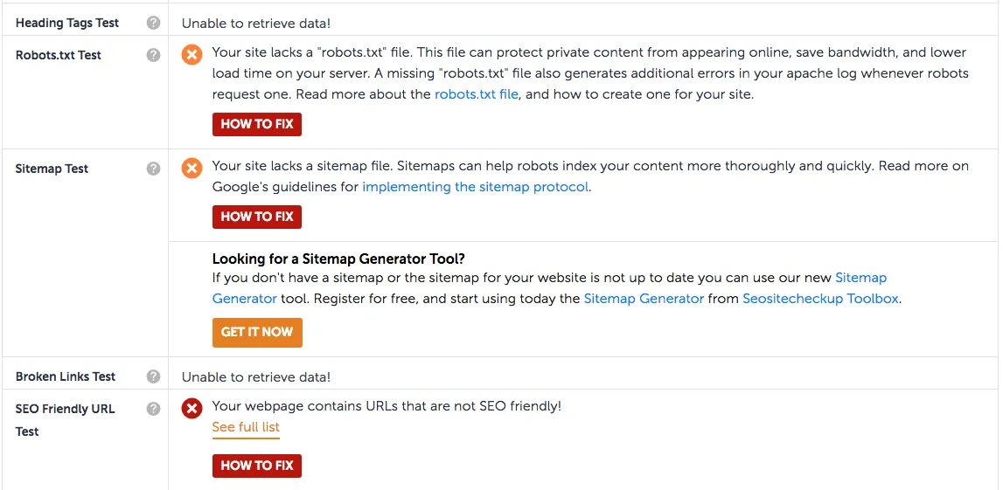Open help icon for SEO Friendly URL Test
This screenshot has width=1003, height=490.
pos(153,409)
